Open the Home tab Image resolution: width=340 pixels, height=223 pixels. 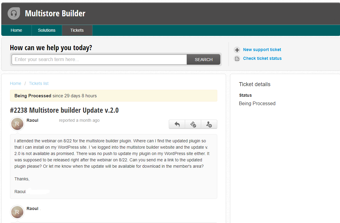point(16,30)
